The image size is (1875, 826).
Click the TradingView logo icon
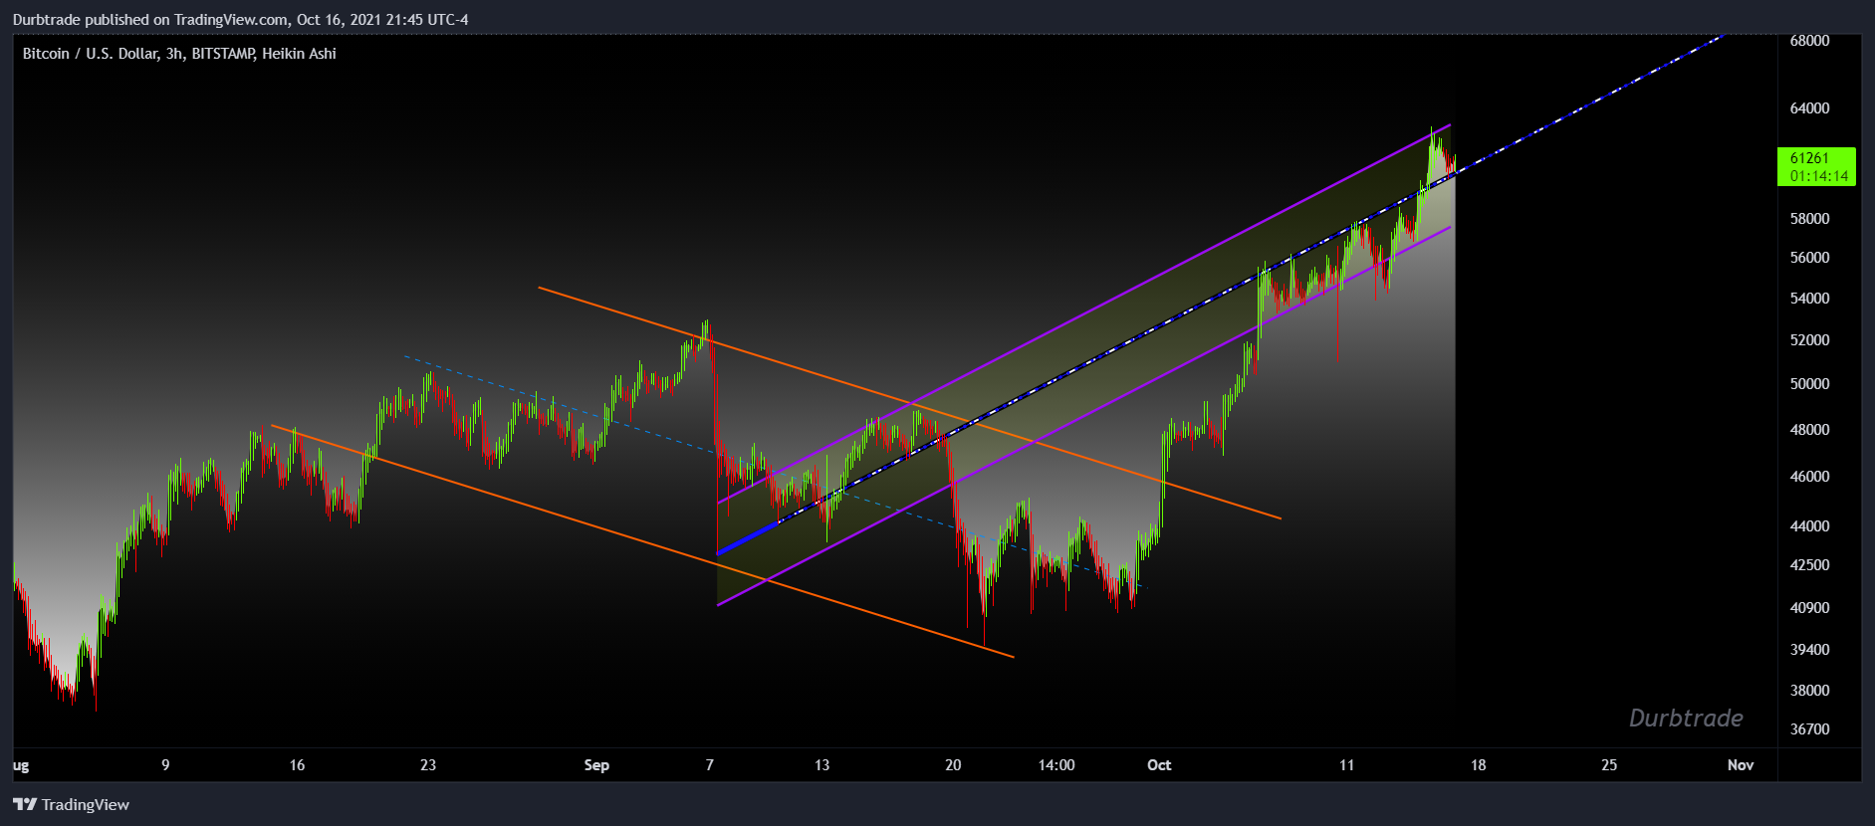[25, 804]
